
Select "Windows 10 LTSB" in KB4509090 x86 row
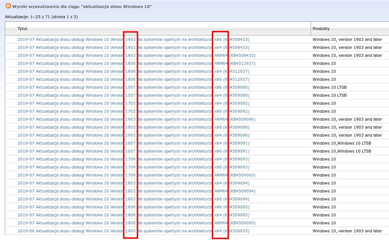(330, 87)
